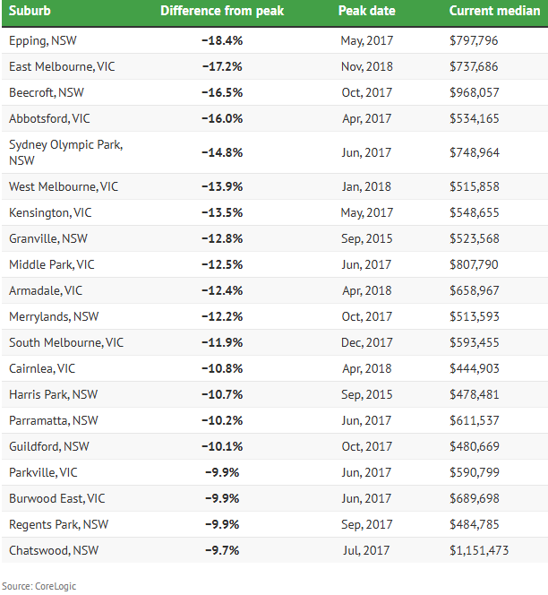Select Parramatta's $611,537 median value
Screen dimensions: 548x595
[x=475, y=421]
